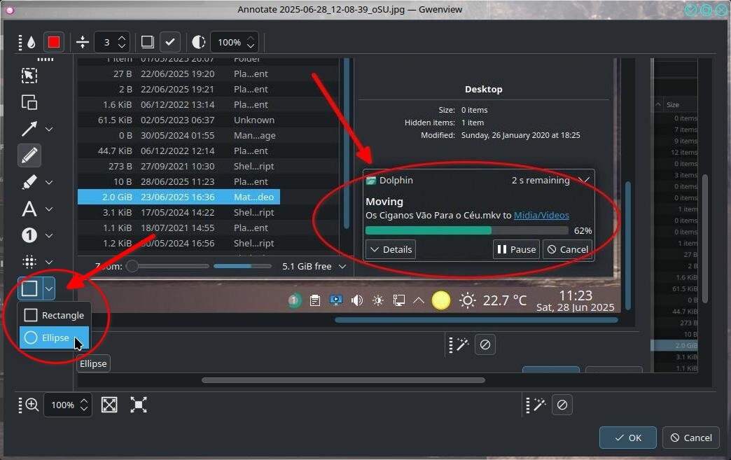The height and width of the screenshot is (460, 731).
Task: Open the red annotation color swatch
Action: (x=54, y=43)
